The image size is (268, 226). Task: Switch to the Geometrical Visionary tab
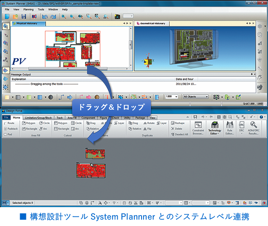153,24
